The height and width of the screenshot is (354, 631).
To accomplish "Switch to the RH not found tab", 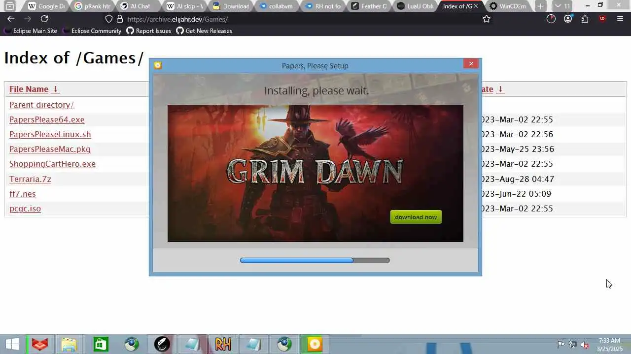I will (x=322, y=6).
